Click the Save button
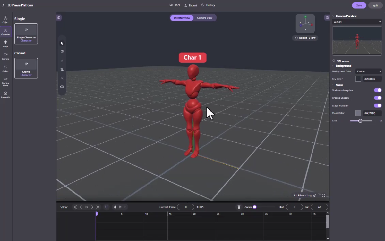385x241 pixels. click(359, 5)
